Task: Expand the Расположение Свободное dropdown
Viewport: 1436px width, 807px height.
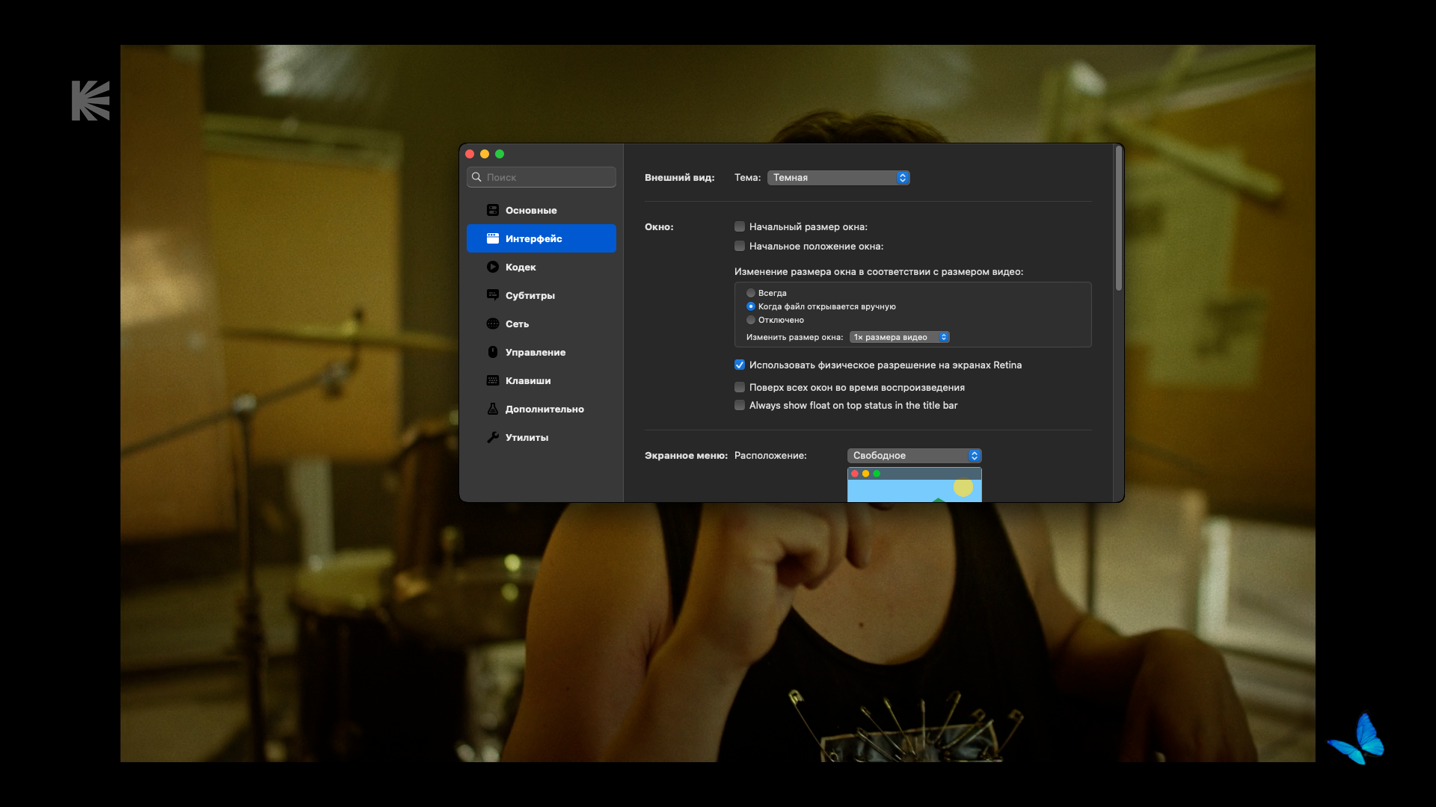Action: (914, 455)
